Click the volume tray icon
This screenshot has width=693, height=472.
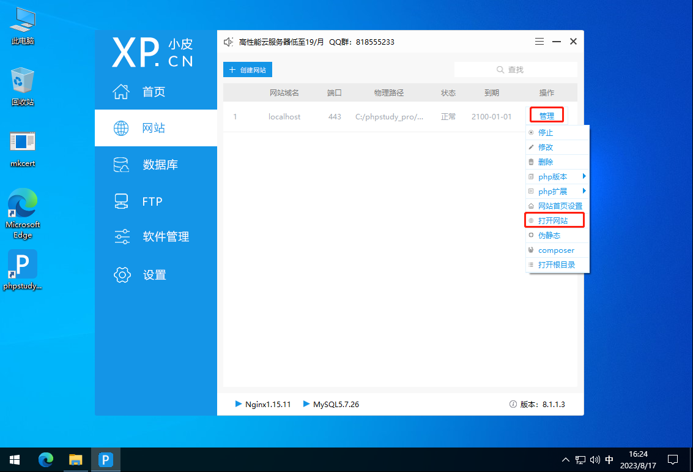coord(595,460)
